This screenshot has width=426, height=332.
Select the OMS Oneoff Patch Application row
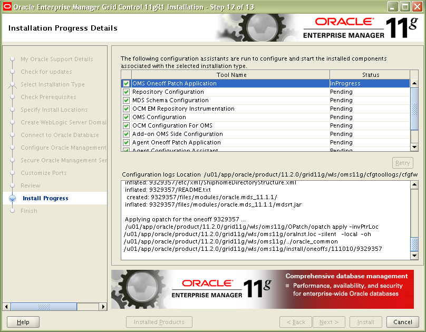(x=265, y=83)
